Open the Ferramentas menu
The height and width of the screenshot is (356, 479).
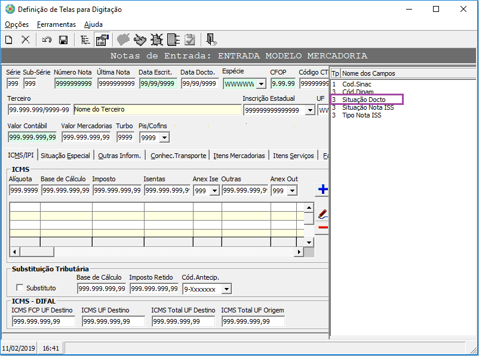click(x=57, y=24)
